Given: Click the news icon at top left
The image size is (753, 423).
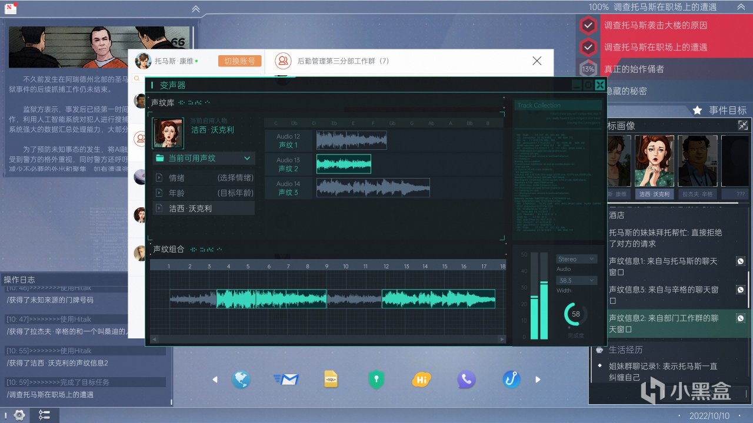Looking at the screenshot, I should [11, 8].
